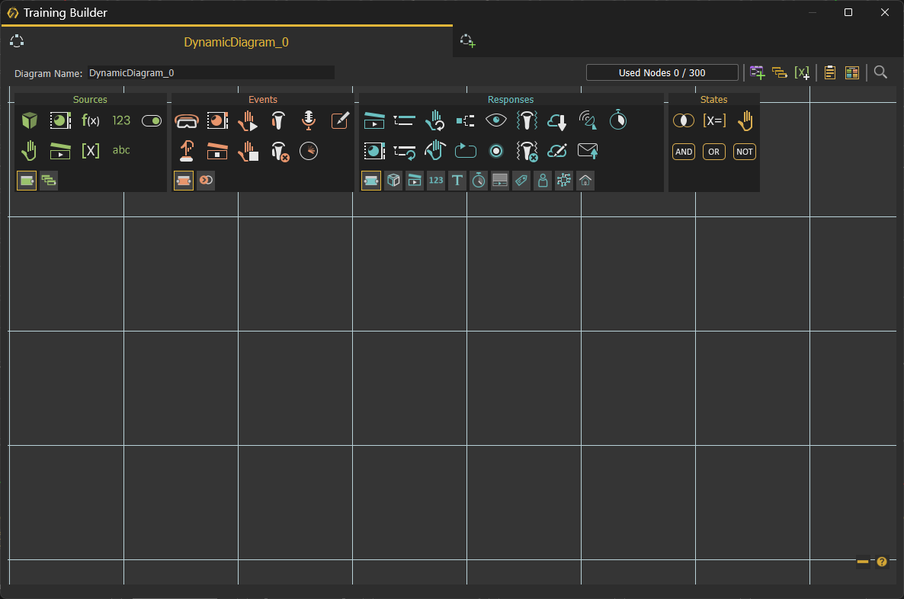Close the Training Builder window
Image resolution: width=904 pixels, height=599 pixels.
(885, 12)
